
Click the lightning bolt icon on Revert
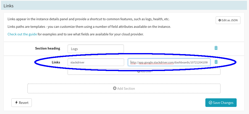pyautogui.click(x=16, y=102)
